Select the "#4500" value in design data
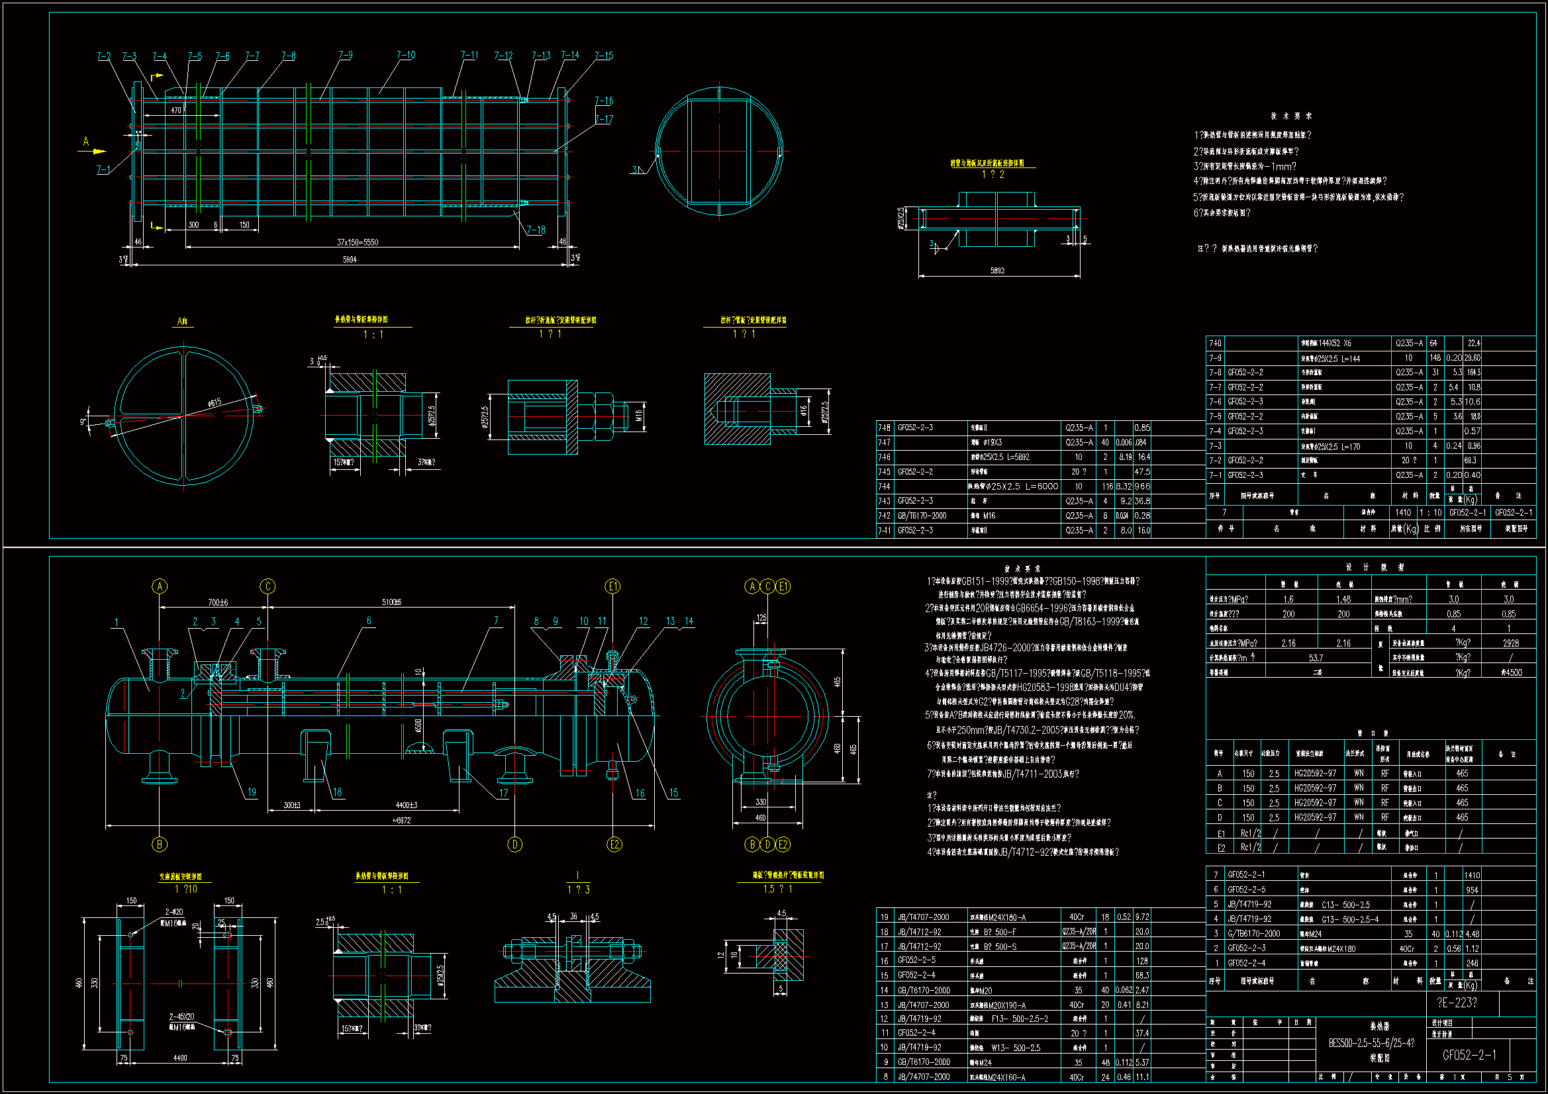Image resolution: width=1548 pixels, height=1094 pixels. point(1511,672)
